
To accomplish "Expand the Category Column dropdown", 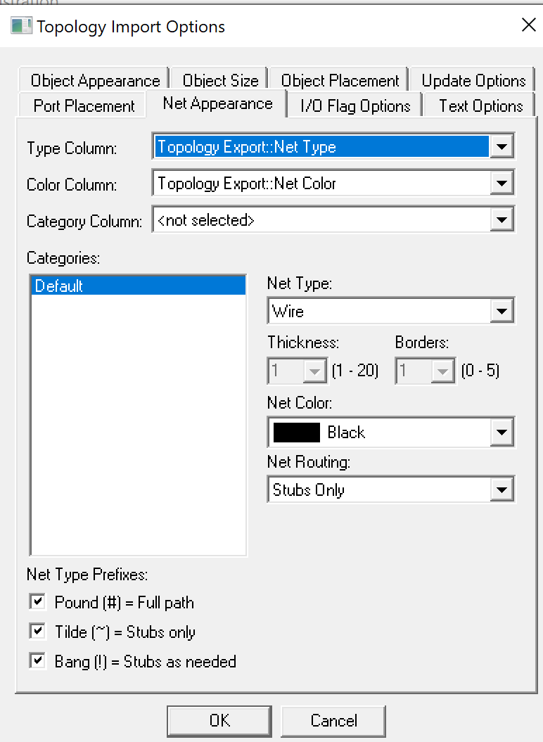I will pos(502,220).
